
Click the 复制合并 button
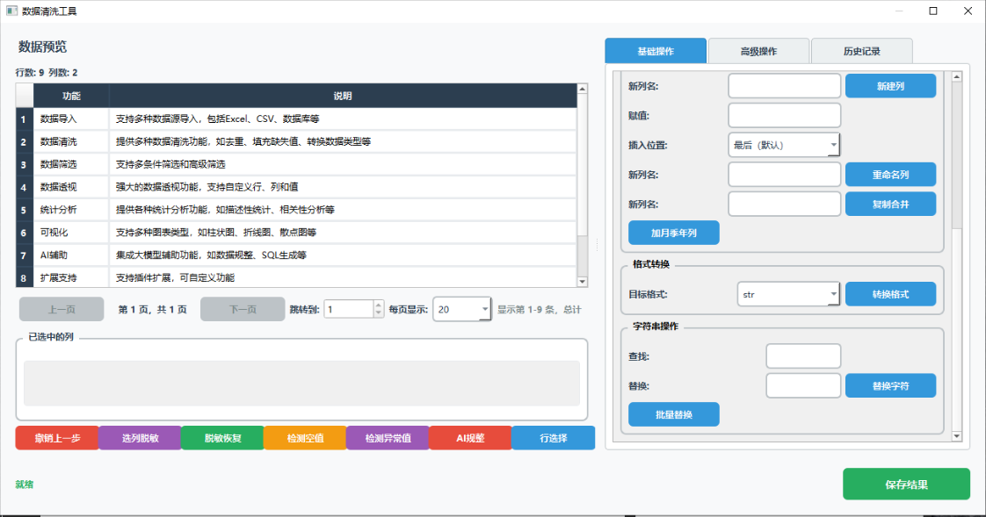pos(890,205)
